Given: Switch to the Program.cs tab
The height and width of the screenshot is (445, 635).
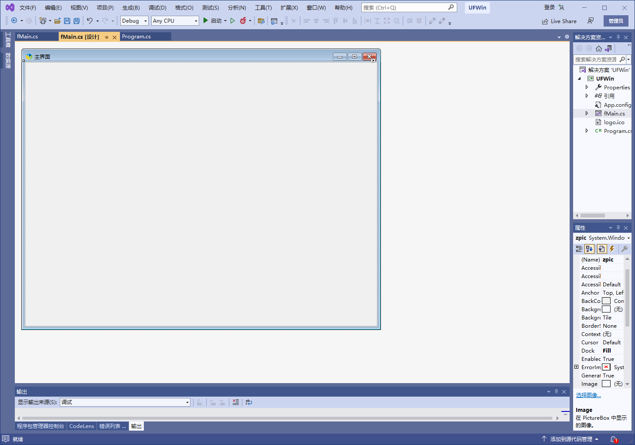Looking at the screenshot, I should [136, 37].
